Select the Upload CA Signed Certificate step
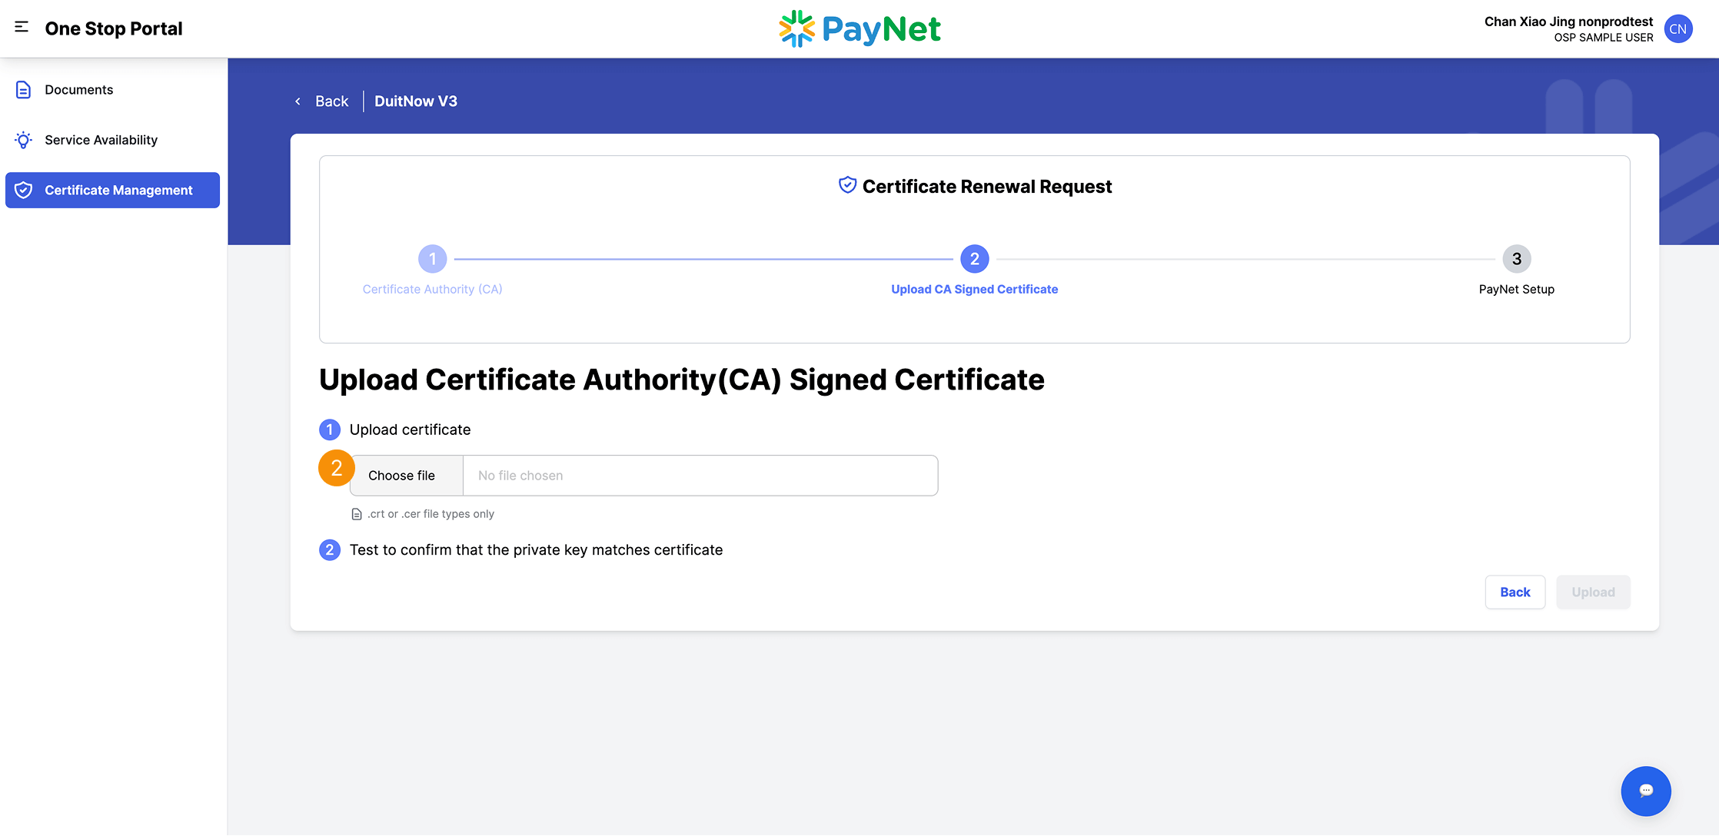Viewport: 1719px width, 836px height. click(974, 259)
